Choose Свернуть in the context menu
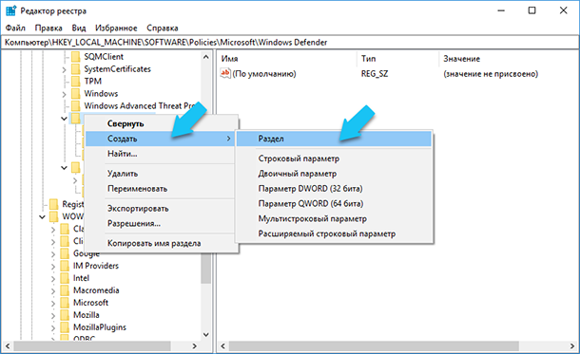This screenshot has height=354, width=580. click(x=160, y=123)
